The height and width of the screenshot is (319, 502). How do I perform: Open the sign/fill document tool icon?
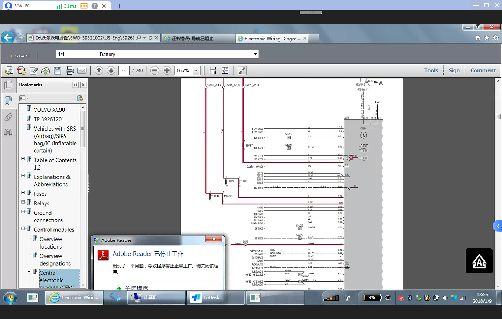coord(33,70)
